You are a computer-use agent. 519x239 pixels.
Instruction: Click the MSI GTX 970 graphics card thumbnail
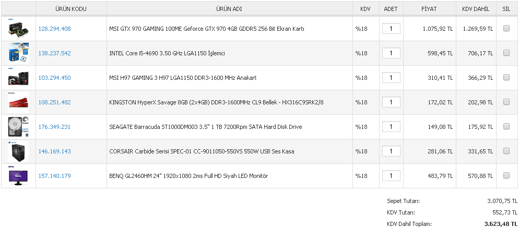click(x=18, y=29)
